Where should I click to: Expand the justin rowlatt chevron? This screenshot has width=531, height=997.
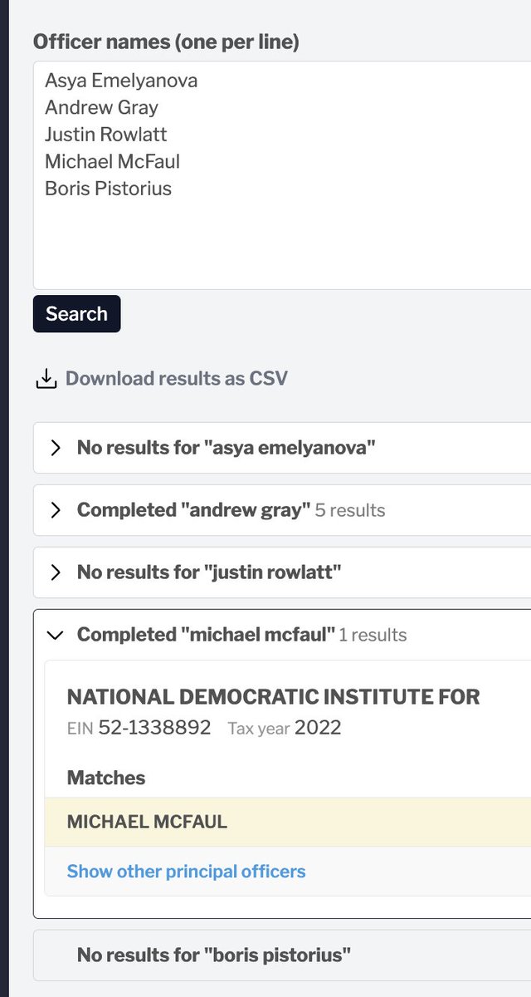click(56, 572)
